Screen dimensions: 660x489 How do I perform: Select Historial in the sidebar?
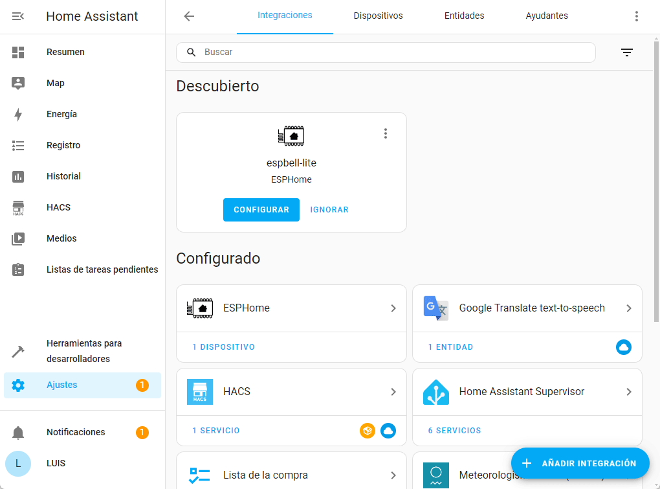click(x=83, y=176)
